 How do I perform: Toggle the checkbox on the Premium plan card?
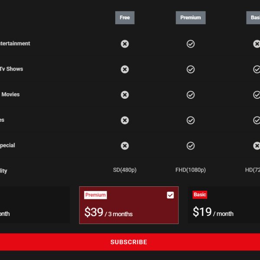point(170,195)
